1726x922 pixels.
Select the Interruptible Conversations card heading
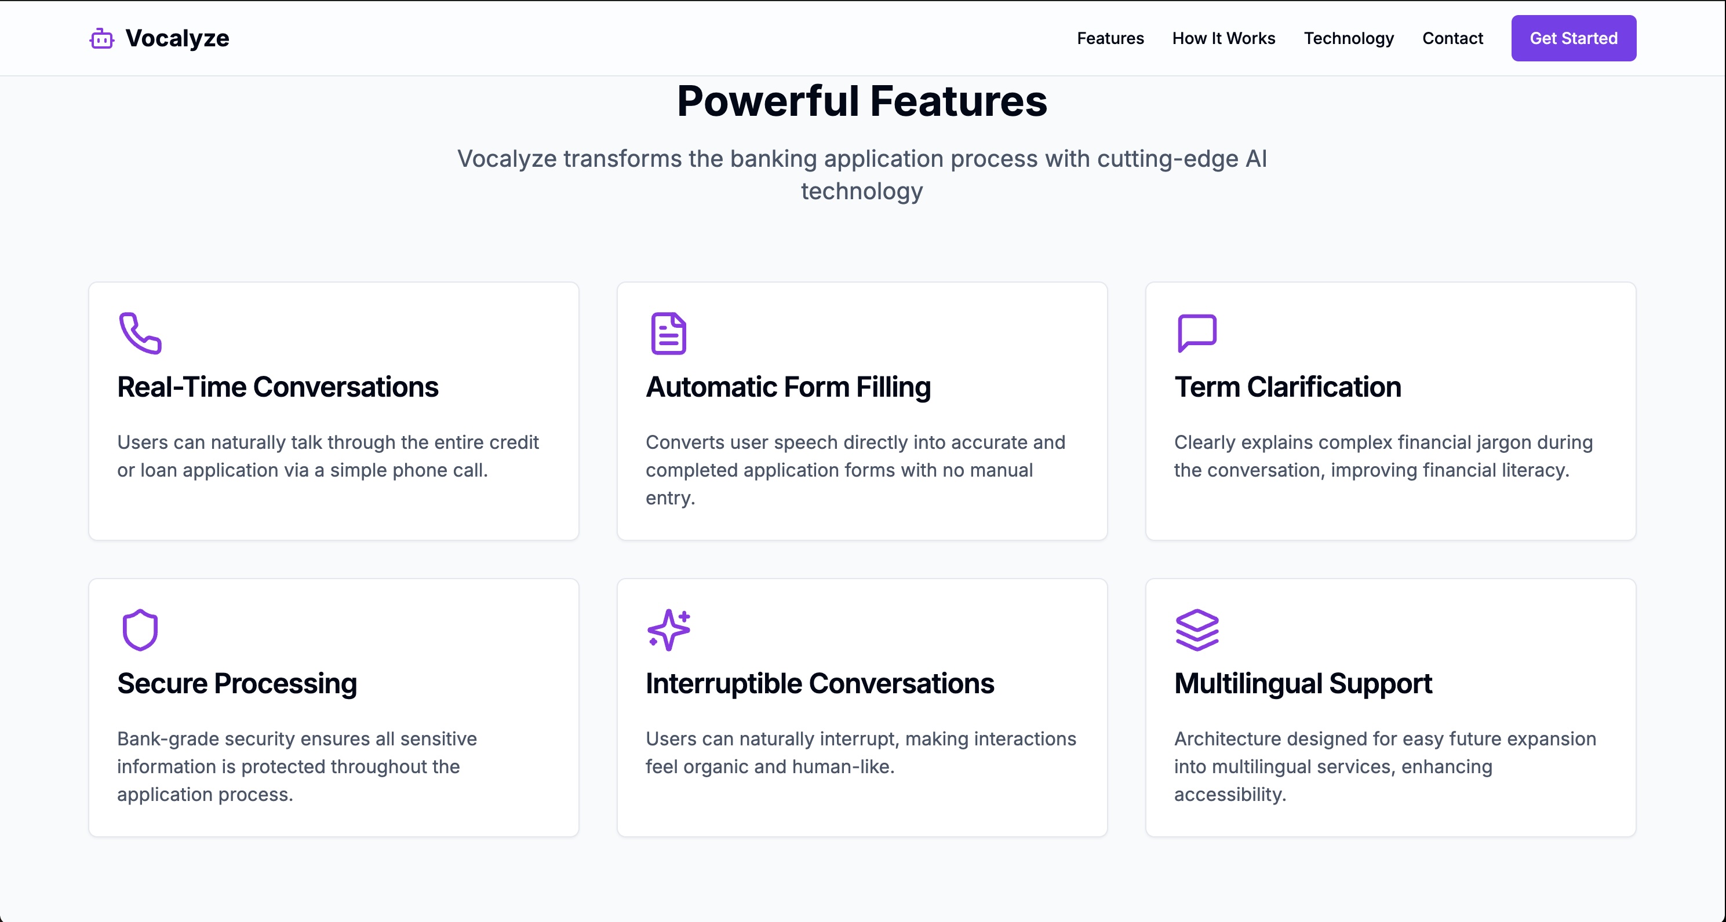pyautogui.click(x=820, y=683)
